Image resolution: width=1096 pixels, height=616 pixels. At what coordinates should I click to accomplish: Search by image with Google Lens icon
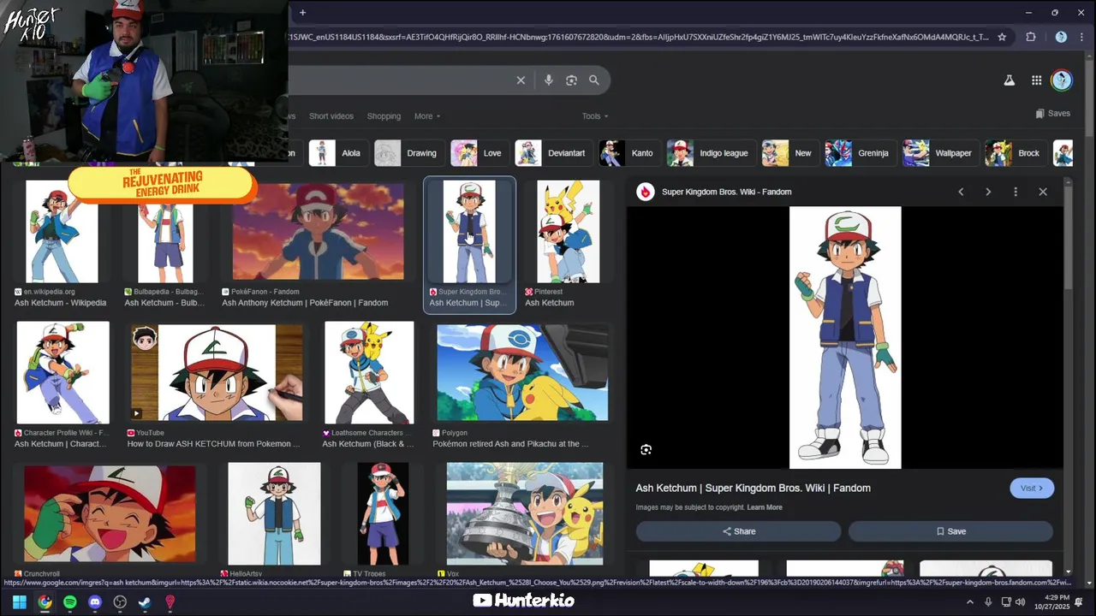(571, 80)
